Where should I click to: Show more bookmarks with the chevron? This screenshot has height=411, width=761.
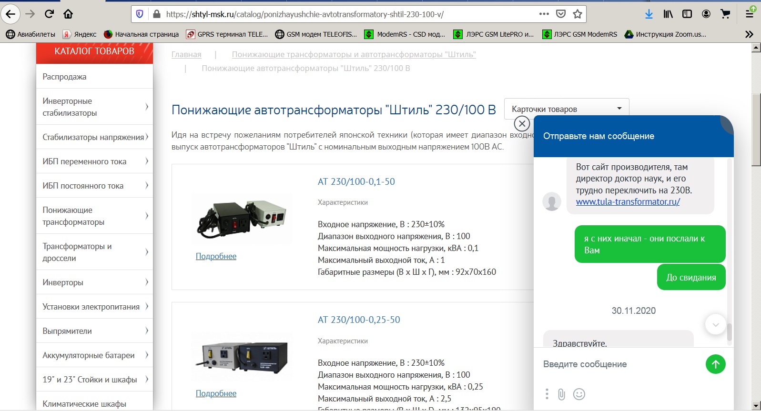coord(749,34)
